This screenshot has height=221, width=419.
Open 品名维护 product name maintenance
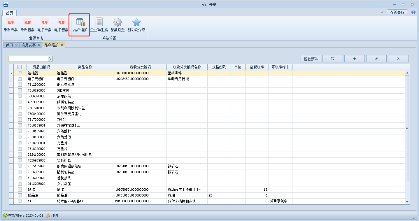(x=80, y=25)
